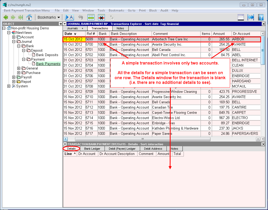Expand the Payroll folder in tree
Image resolution: width=268 pixels, height=210 pixels.
14,77
